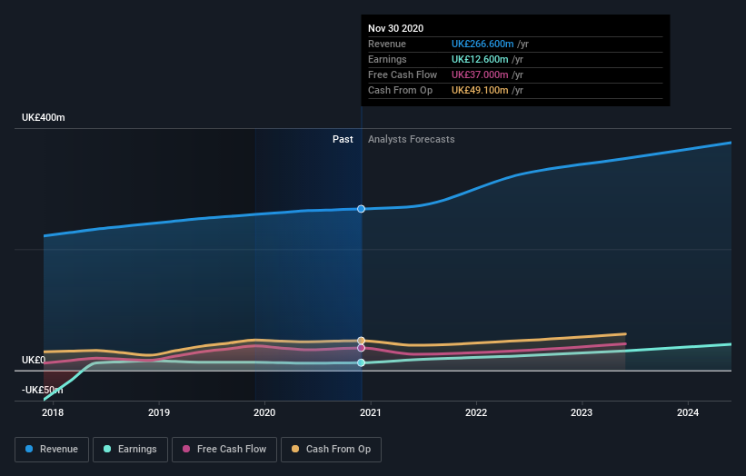Click the Free Cash Flow label in tooltip

click(x=403, y=74)
